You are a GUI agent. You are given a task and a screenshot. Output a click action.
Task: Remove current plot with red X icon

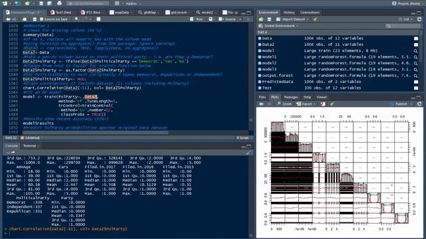(x=322, y=104)
